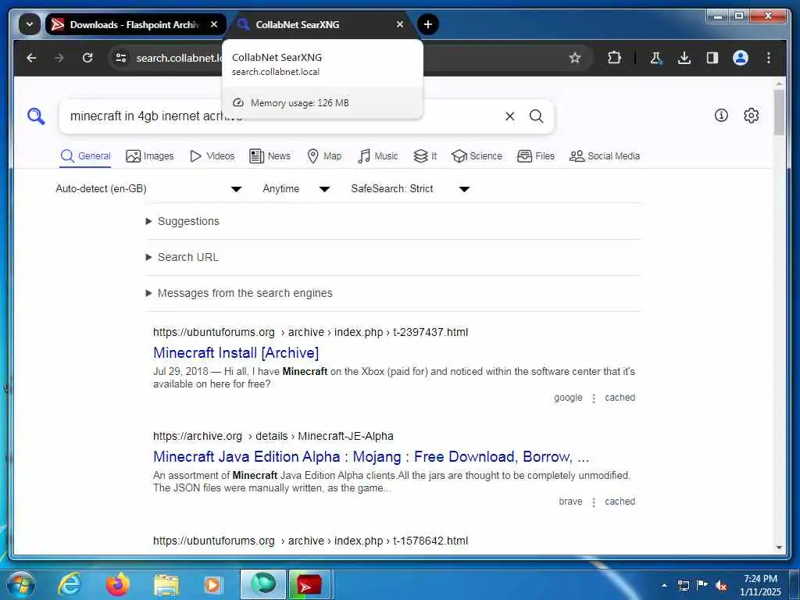Open Windows Explorer from taskbar
The image size is (800, 600).
click(166, 585)
